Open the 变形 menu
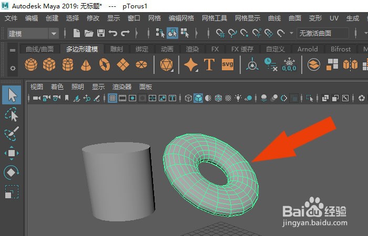The image size is (368, 236). coord(315,18)
